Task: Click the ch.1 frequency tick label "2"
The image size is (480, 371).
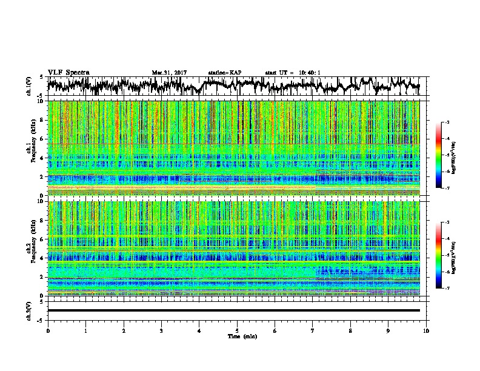Action: (x=43, y=176)
